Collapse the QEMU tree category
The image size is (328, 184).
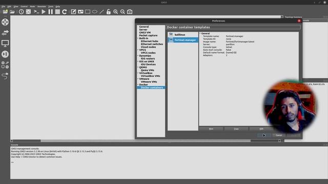[138, 67]
